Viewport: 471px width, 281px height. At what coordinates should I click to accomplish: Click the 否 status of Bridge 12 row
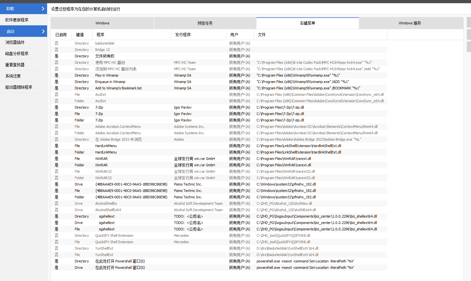coord(56,50)
